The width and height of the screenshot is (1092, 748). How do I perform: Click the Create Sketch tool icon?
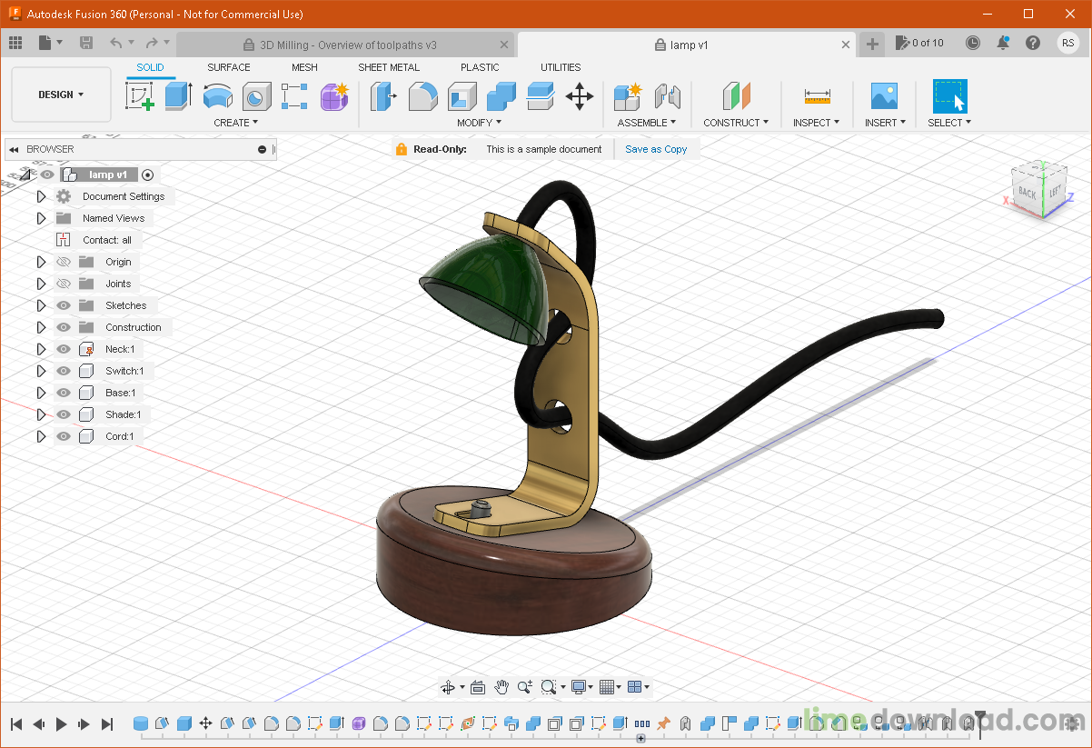coord(139,95)
